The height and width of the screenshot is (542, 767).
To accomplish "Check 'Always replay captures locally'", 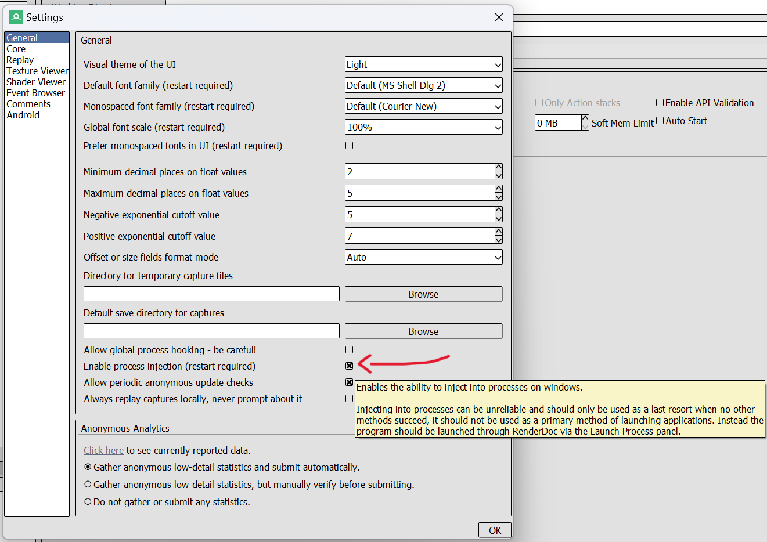I will point(349,398).
